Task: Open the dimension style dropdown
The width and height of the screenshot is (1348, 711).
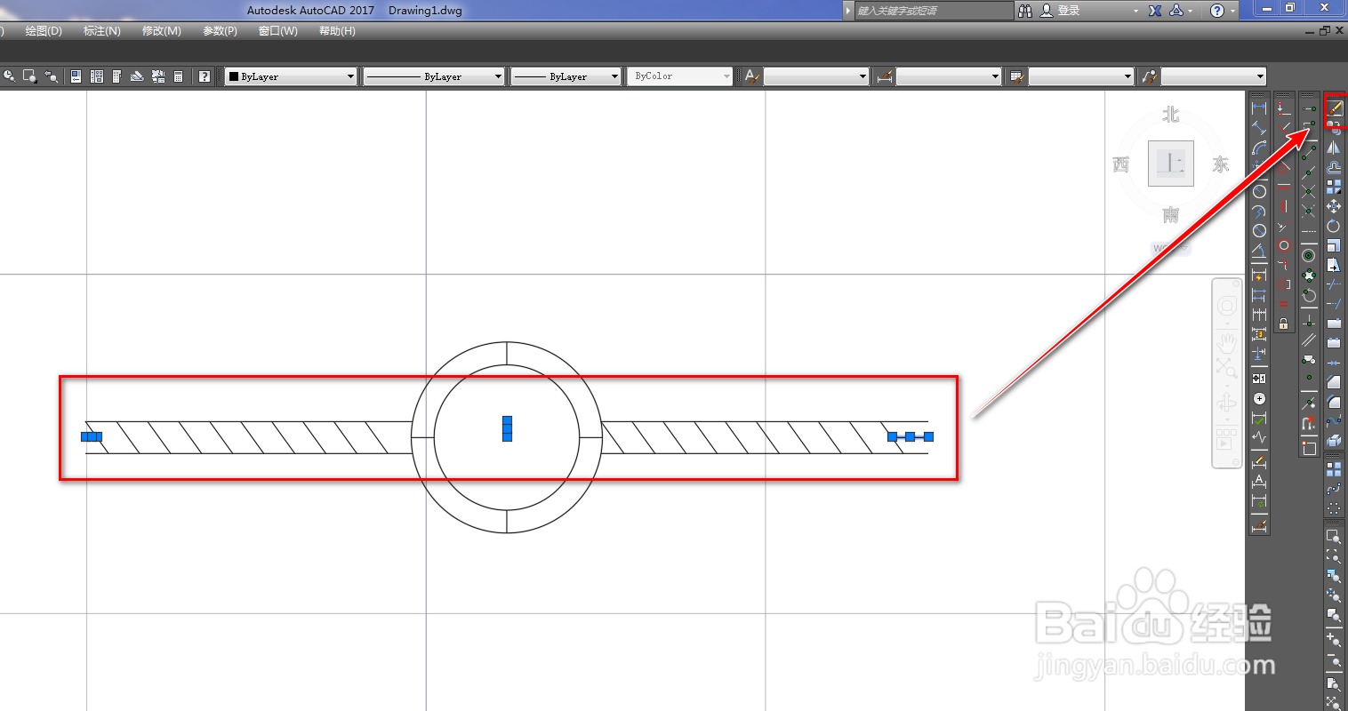Action: pos(949,76)
